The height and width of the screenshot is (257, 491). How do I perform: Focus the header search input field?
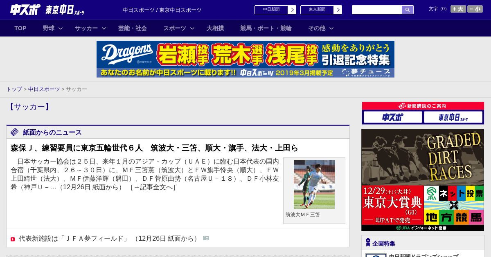pos(377,10)
